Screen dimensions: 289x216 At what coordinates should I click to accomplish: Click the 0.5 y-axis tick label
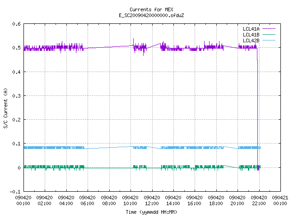tap(16, 48)
